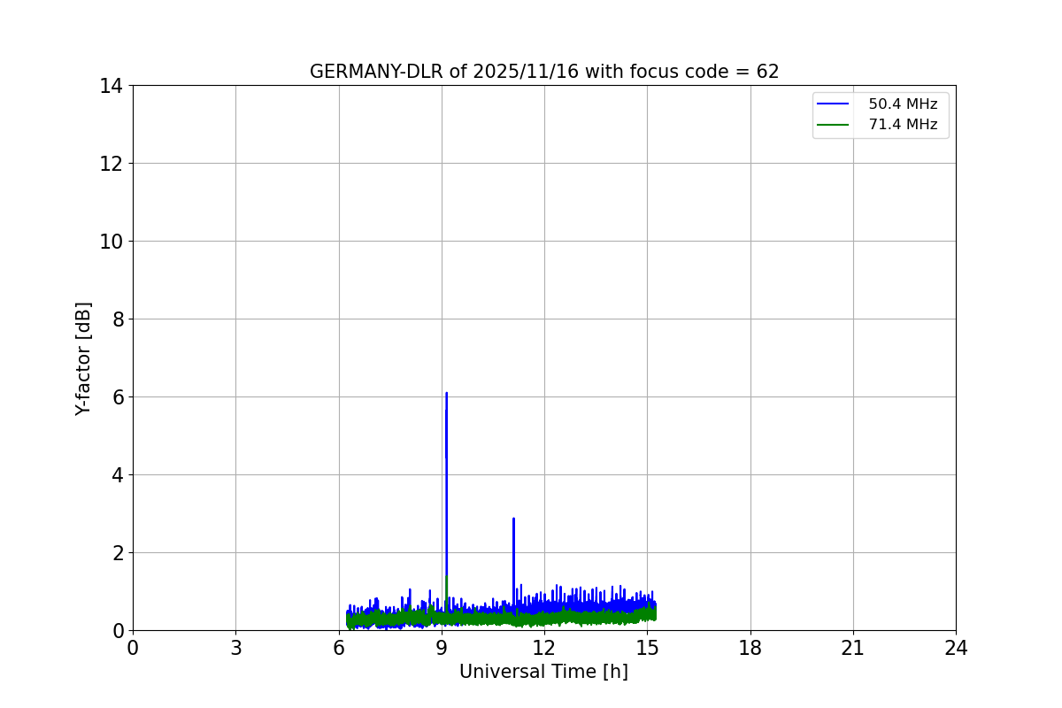Screen dimensions: 1062x708
Task: Click y-axis tick label '10'
Action: (112, 242)
